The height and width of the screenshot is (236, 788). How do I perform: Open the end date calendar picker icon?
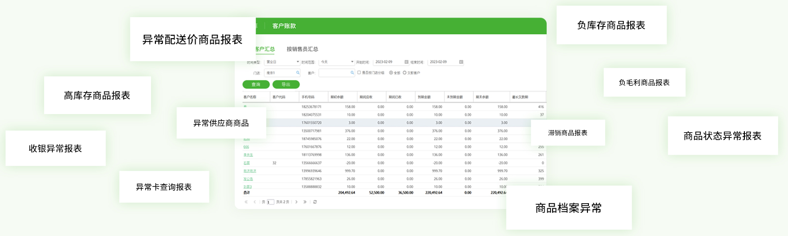click(x=461, y=62)
